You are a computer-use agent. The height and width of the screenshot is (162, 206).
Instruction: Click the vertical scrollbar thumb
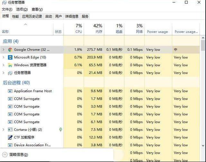click(203, 45)
